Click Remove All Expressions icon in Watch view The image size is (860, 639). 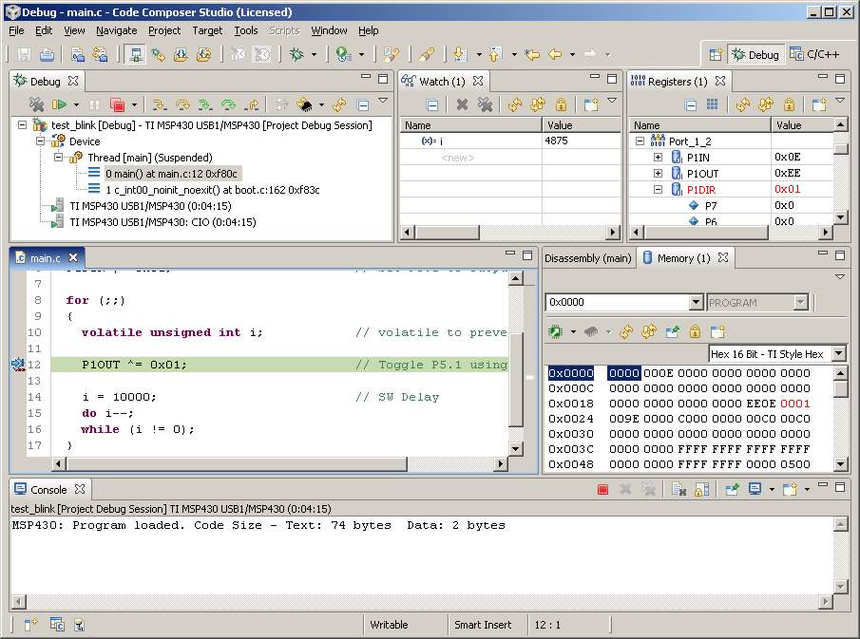[485, 104]
